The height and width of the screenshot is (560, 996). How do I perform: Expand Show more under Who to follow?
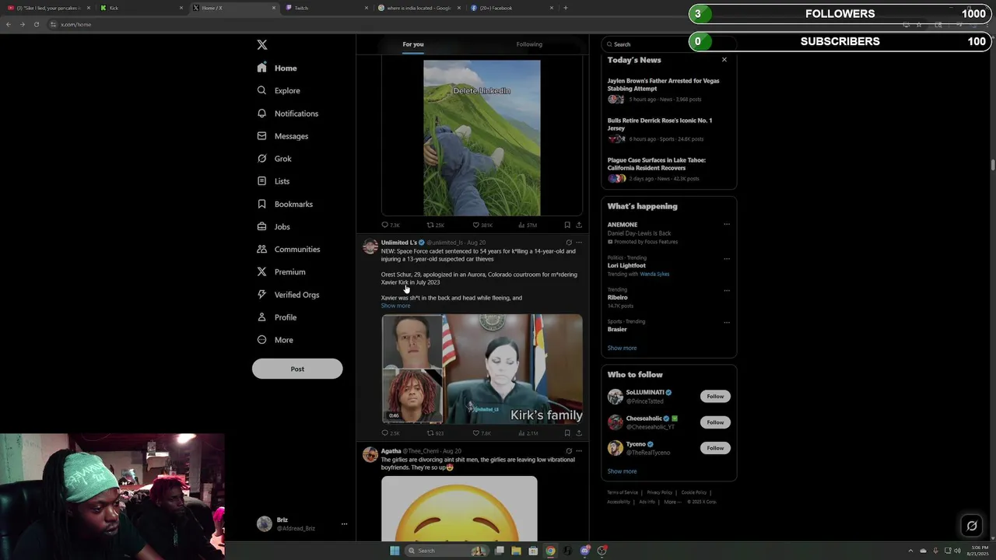click(x=622, y=471)
